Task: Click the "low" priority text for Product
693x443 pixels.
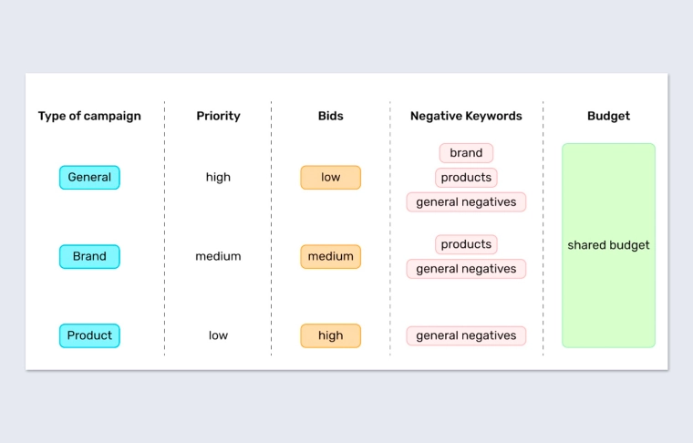Action: coord(218,335)
